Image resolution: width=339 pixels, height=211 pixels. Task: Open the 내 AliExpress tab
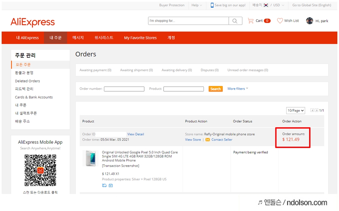click(28, 38)
